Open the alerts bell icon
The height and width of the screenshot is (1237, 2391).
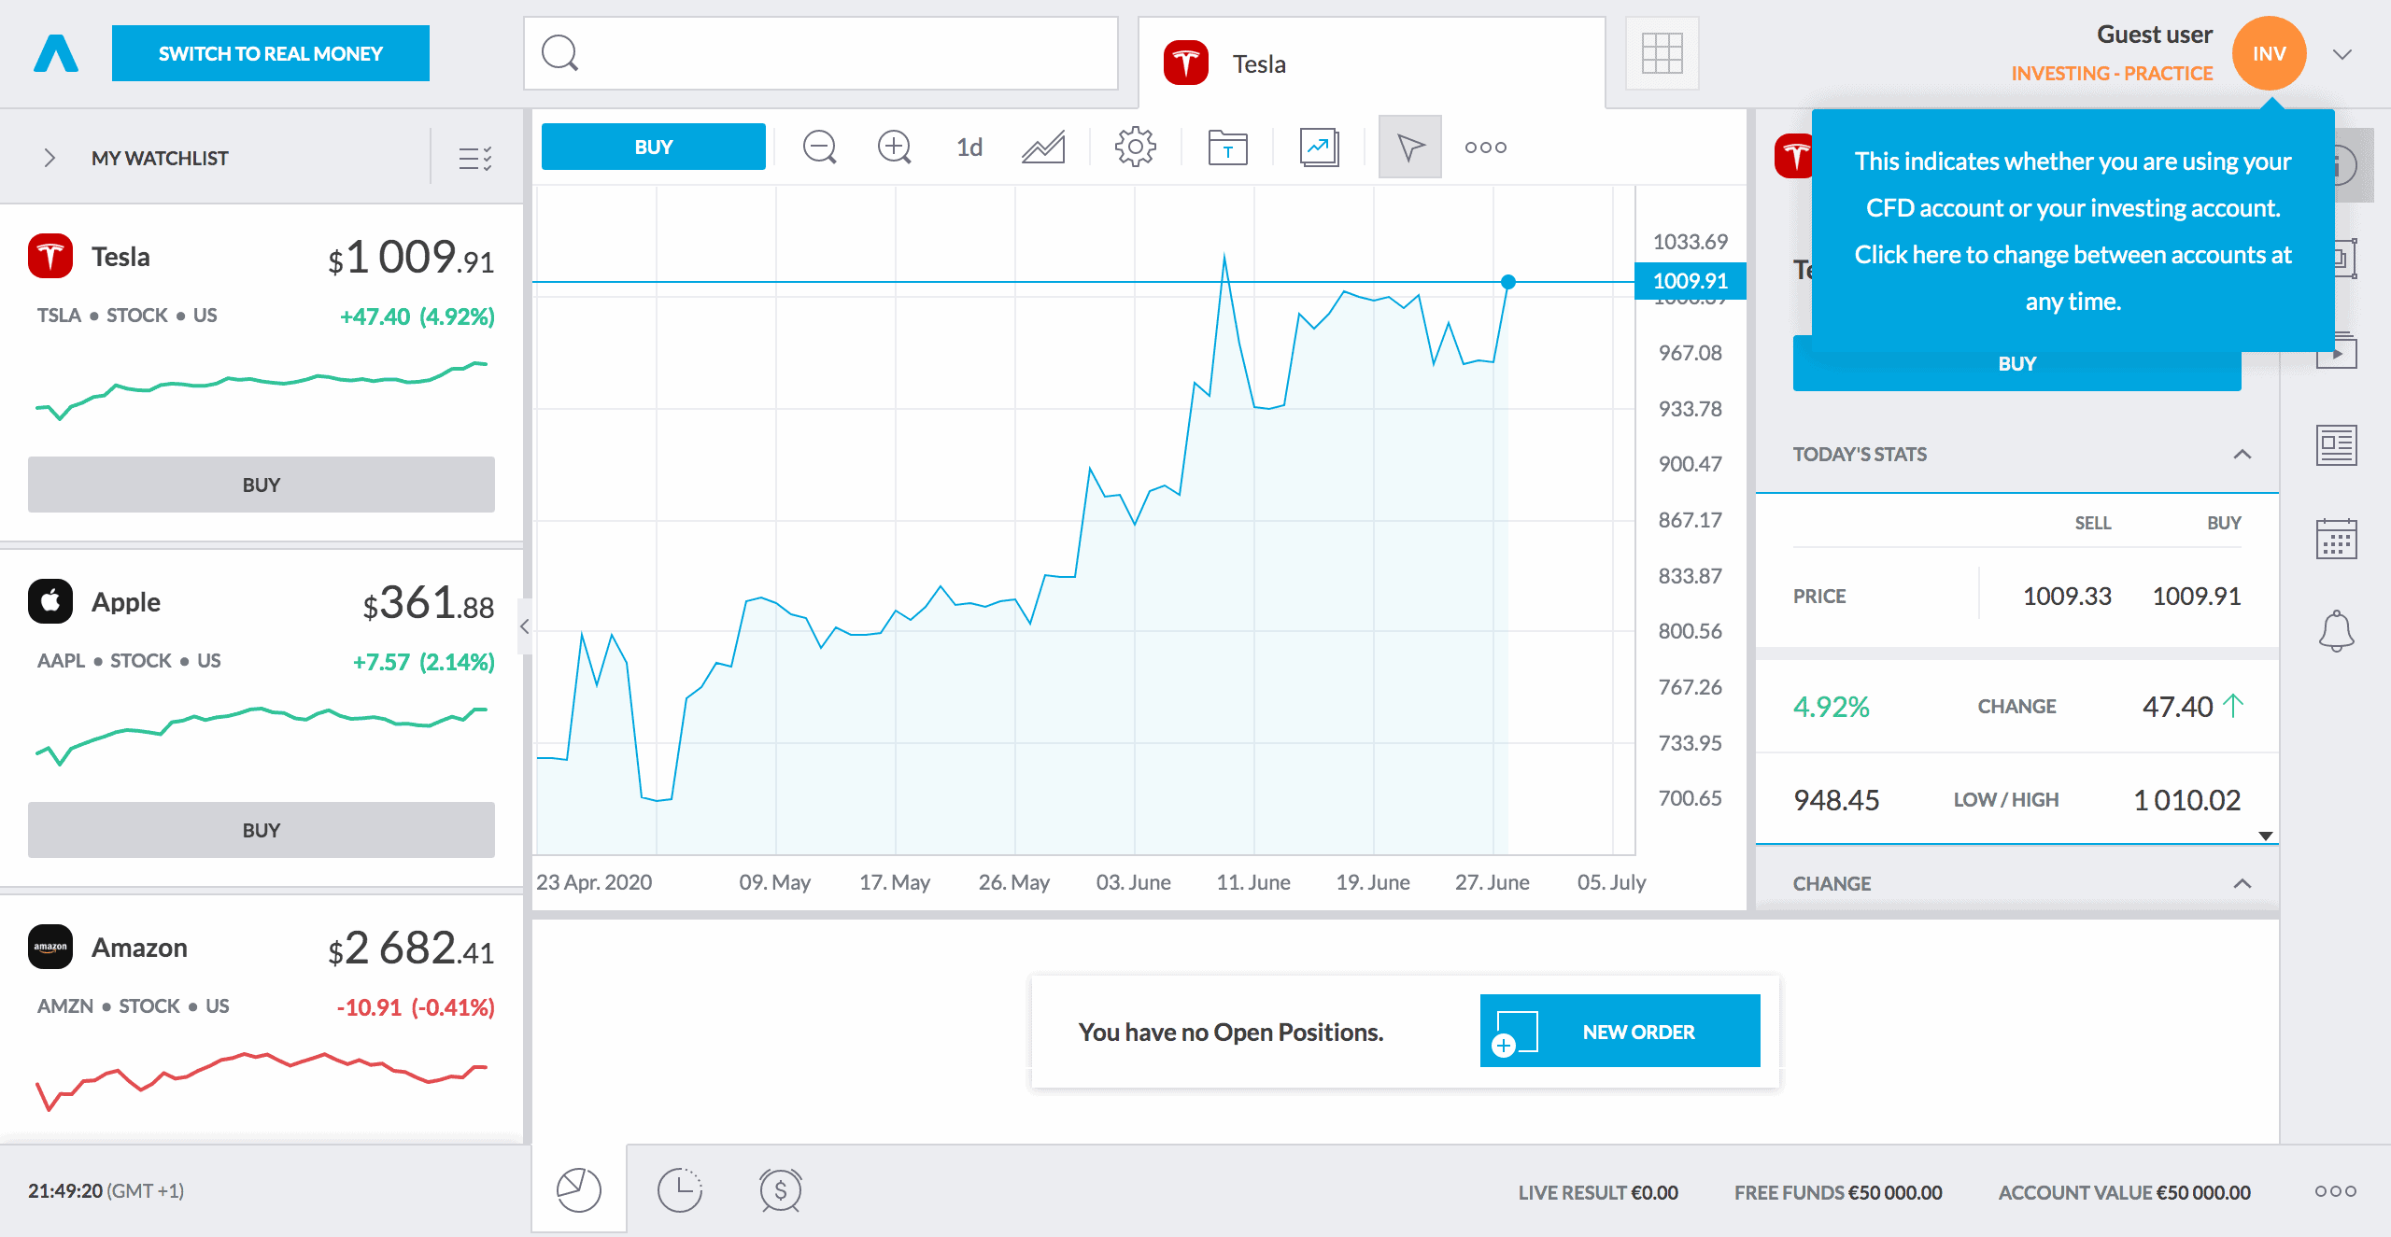2336,631
